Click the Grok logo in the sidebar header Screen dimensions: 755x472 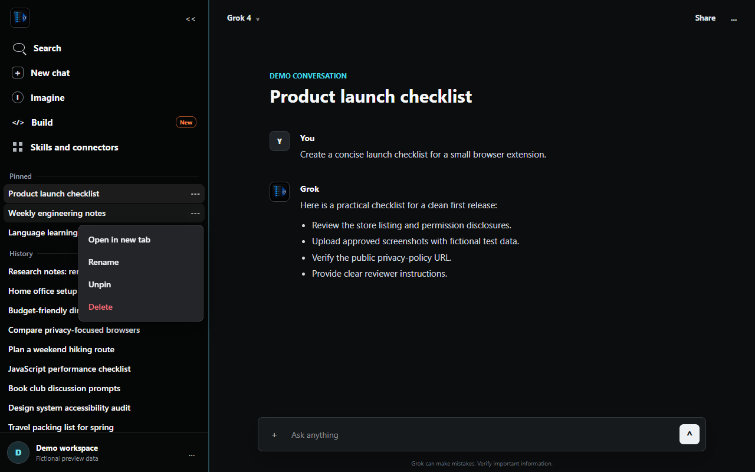(20, 18)
